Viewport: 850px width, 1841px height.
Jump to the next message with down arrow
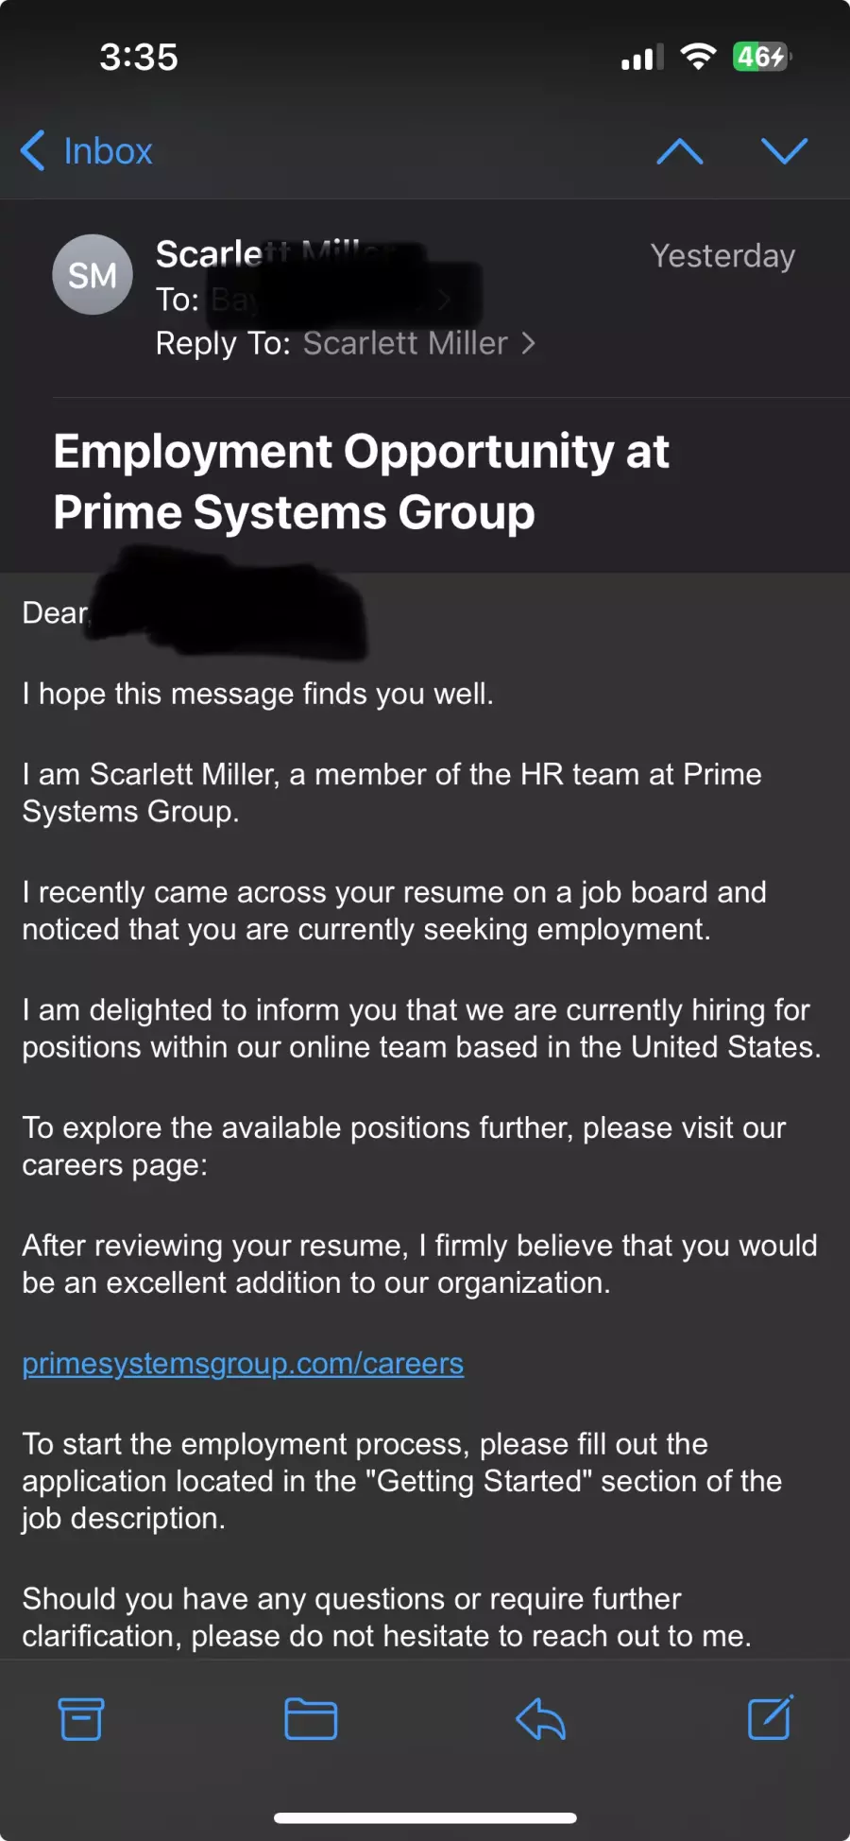[785, 151]
